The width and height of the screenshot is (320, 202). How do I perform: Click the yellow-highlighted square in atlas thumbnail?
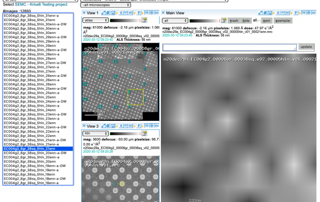[135, 97]
